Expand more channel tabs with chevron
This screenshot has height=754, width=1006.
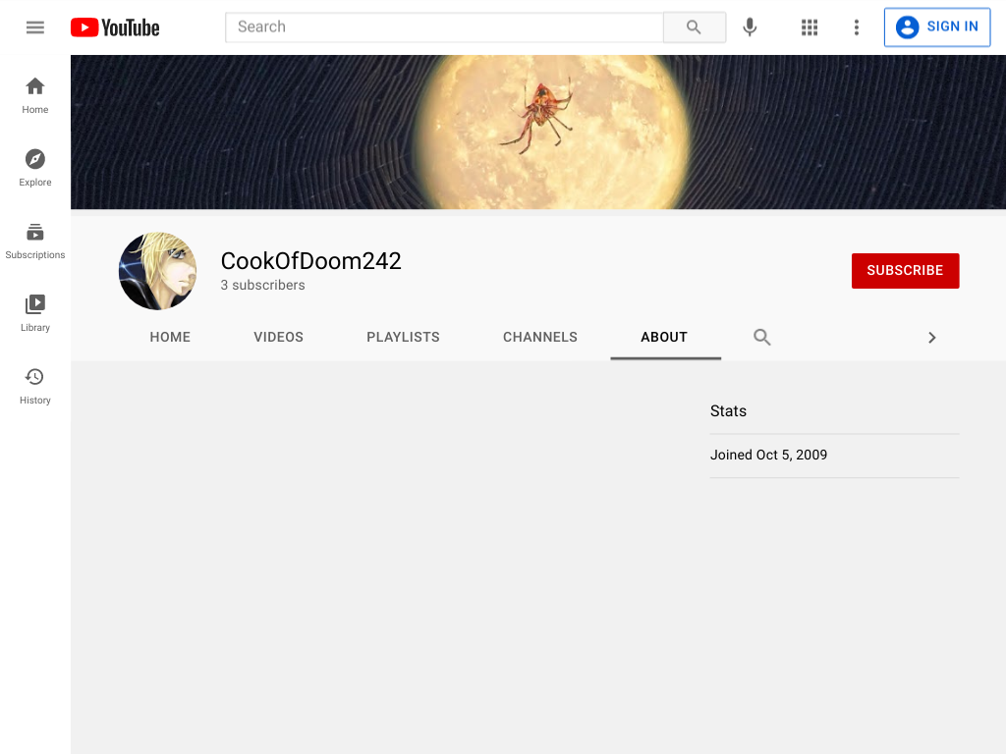coord(932,338)
